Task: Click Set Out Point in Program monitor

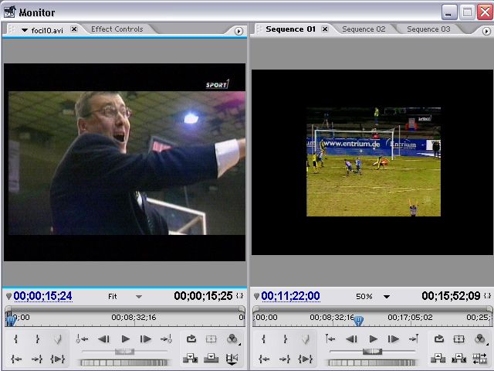Action: pyautogui.click(x=285, y=339)
